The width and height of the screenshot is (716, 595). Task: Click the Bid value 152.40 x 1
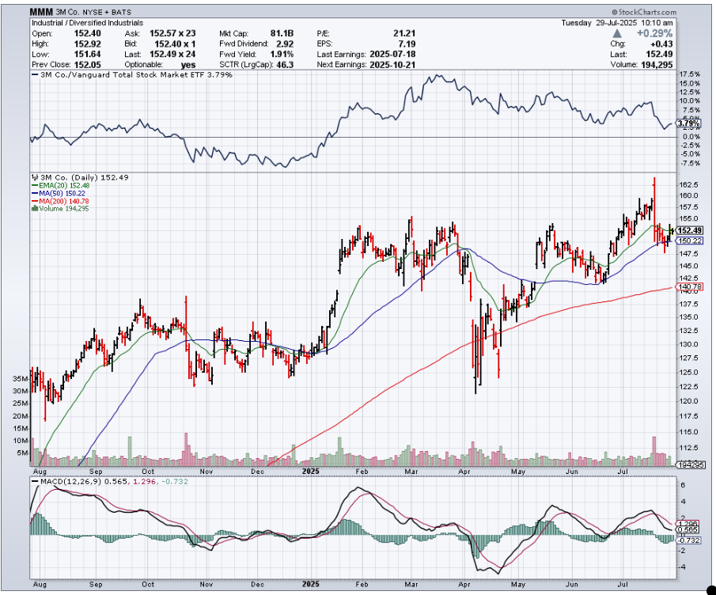(x=176, y=44)
